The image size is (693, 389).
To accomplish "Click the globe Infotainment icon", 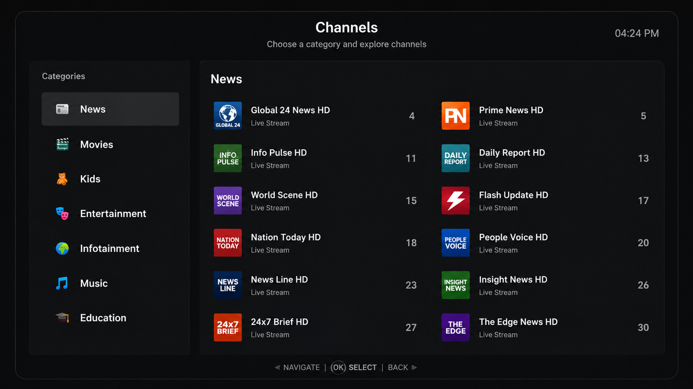I will pyautogui.click(x=62, y=248).
